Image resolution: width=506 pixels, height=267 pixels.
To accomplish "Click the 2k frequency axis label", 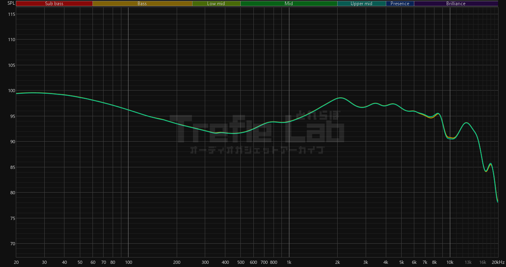I will tap(338, 263).
